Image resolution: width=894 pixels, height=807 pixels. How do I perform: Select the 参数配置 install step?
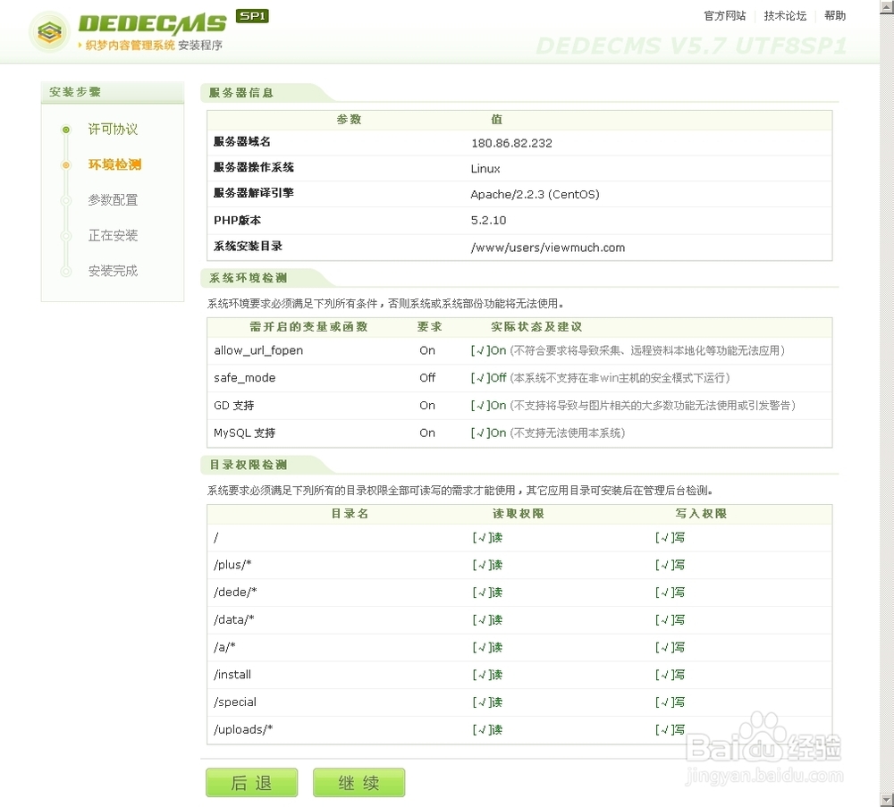pyautogui.click(x=113, y=200)
